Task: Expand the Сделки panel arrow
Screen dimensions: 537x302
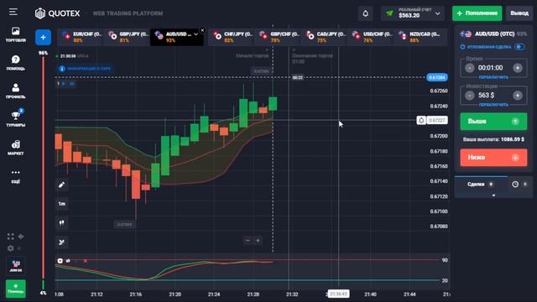Action: coord(493,195)
